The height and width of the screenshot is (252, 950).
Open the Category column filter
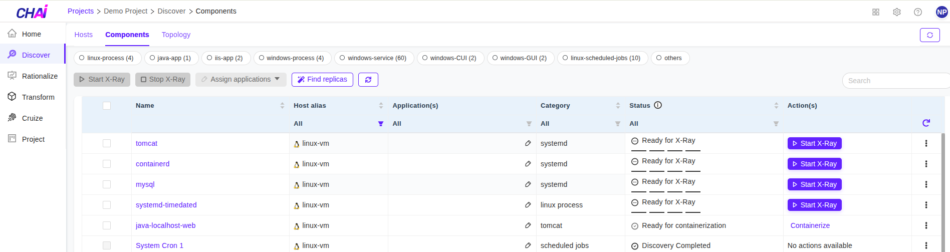[617, 124]
